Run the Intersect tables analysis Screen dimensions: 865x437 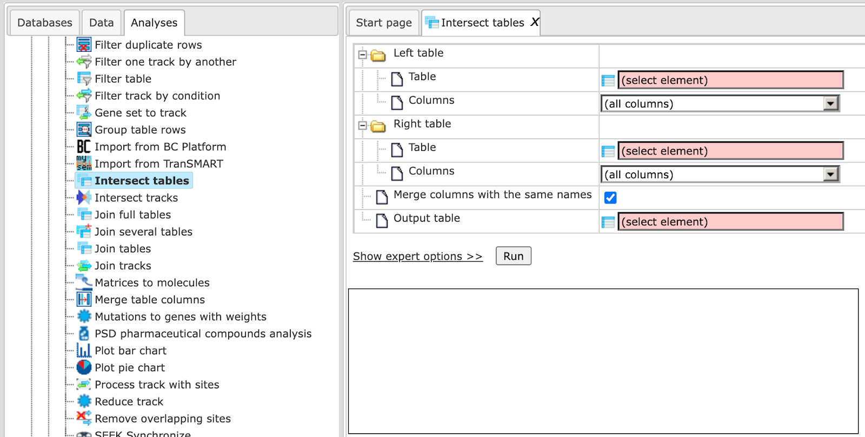(x=514, y=256)
